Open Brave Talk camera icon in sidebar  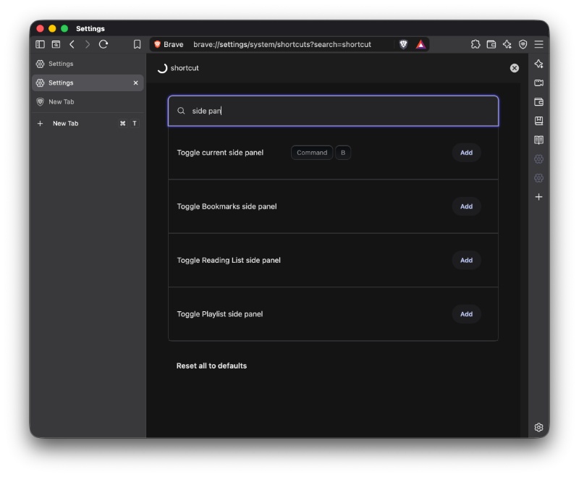538,83
